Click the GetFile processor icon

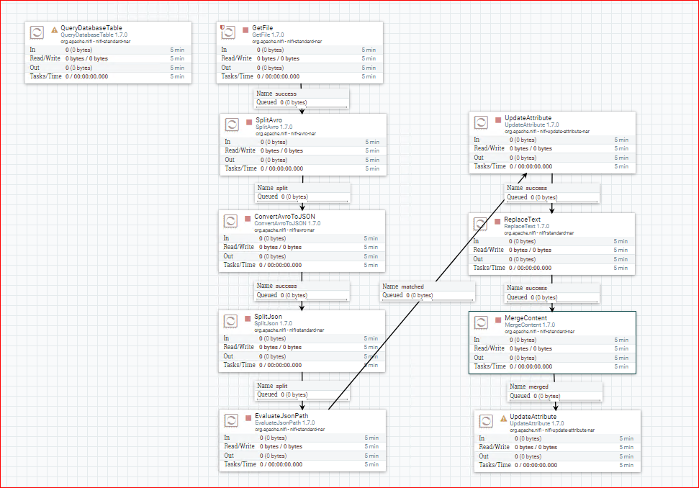point(228,32)
